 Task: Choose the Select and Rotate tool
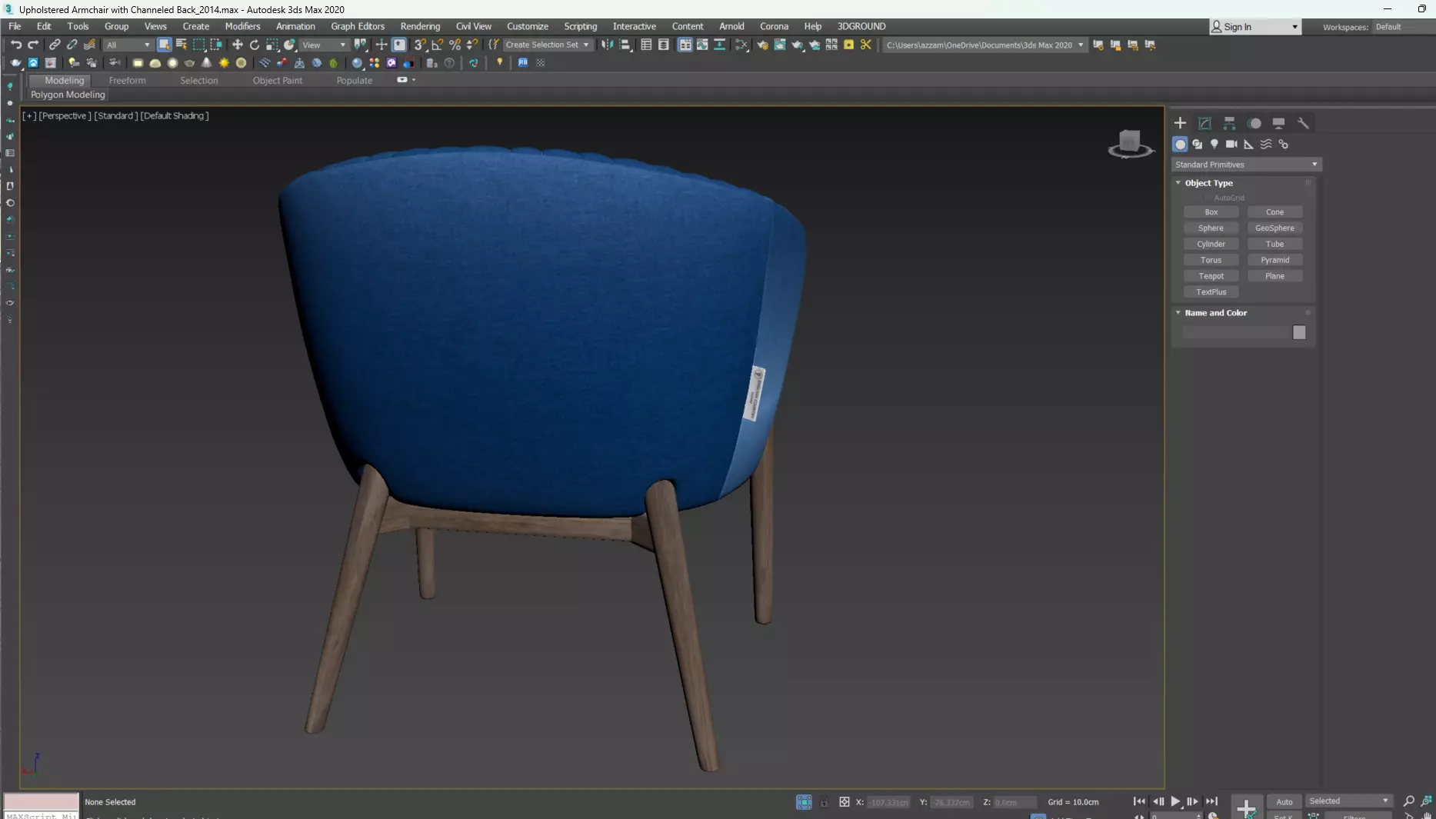tap(255, 45)
